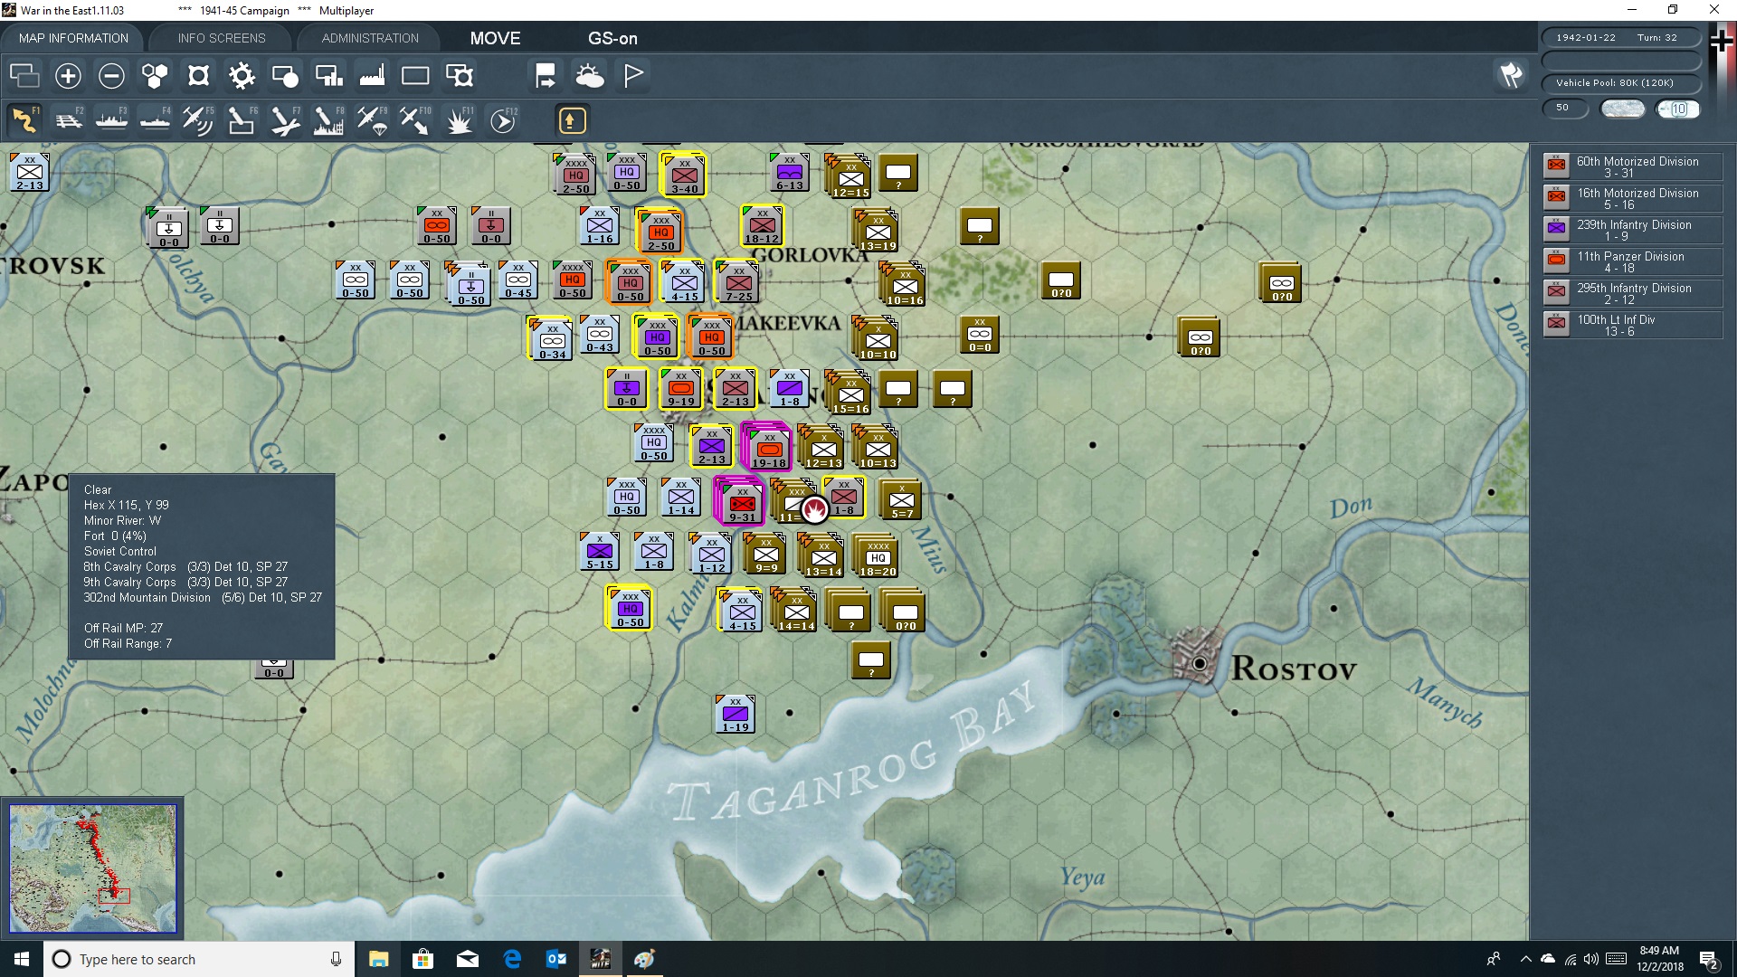Select the 19-18 panzer unit counter
Viewport: 1737px width, 977px height.
tap(769, 448)
